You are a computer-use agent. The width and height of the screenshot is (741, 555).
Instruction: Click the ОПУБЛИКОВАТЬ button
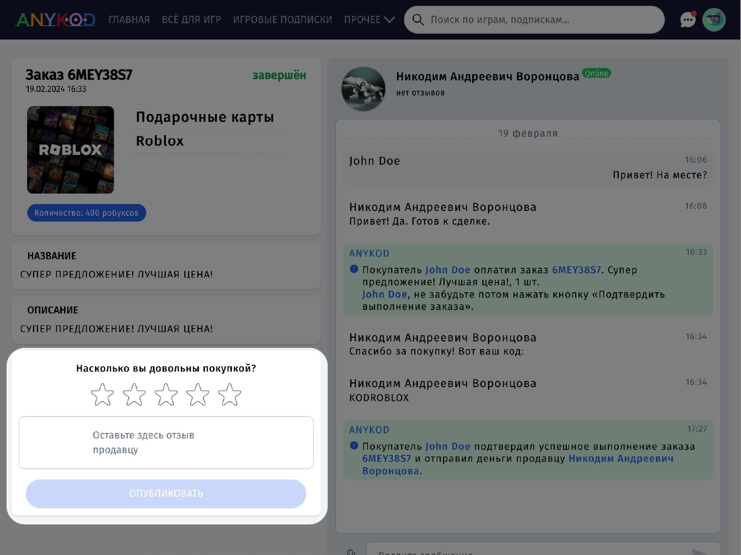click(166, 494)
